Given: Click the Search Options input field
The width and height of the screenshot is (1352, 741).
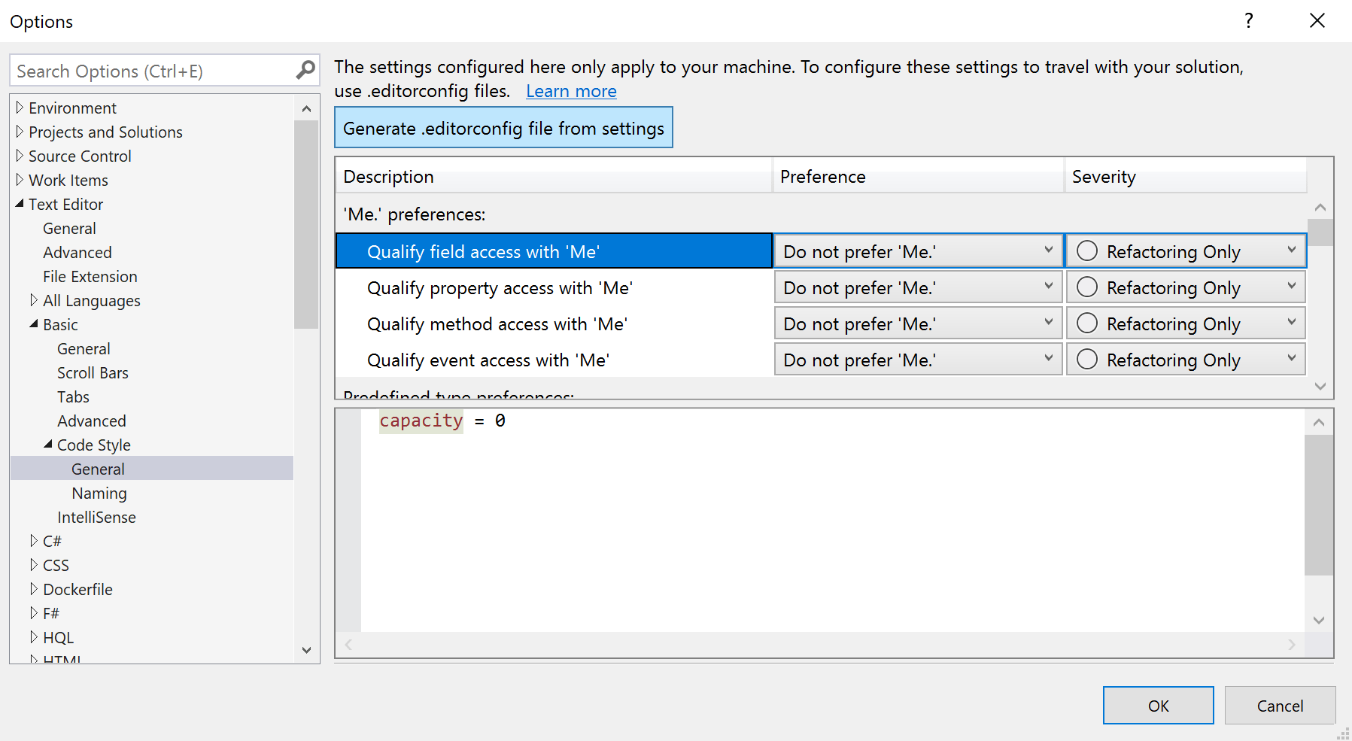Looking at the screenshot, I should 150,71.
